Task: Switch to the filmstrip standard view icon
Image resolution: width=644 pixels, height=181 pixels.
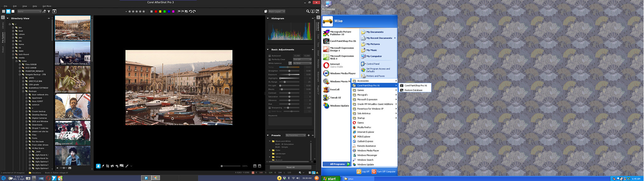Action: (8, 11)
